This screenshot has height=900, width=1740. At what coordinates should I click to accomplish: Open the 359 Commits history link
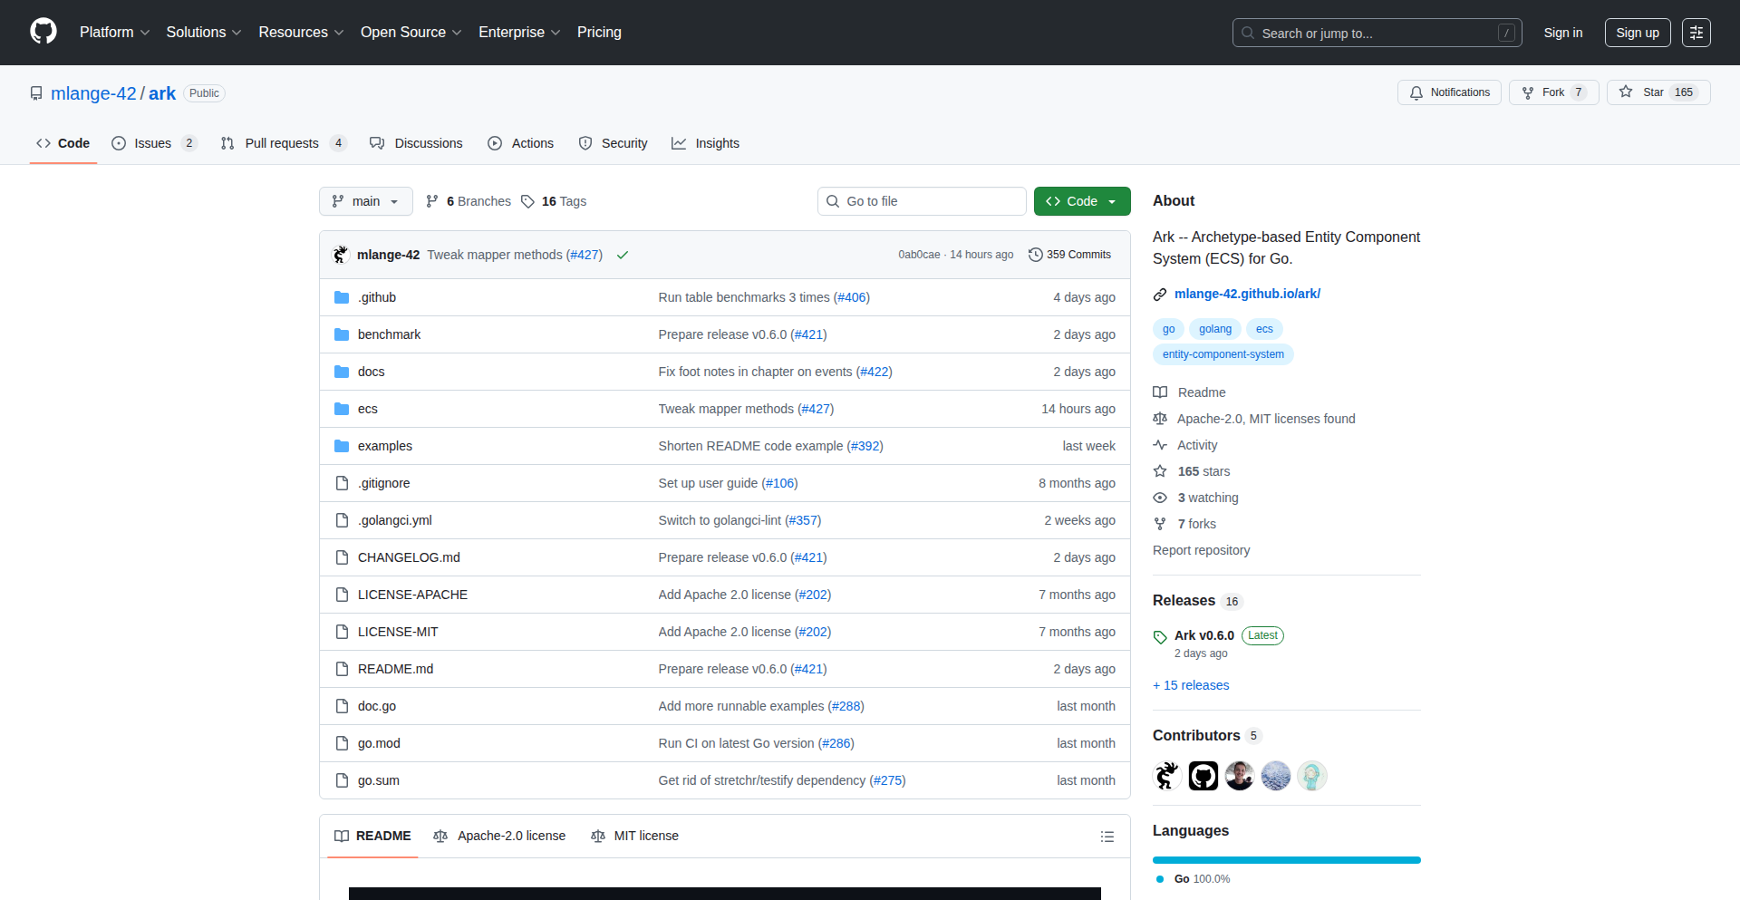[x=1070, y=255]
